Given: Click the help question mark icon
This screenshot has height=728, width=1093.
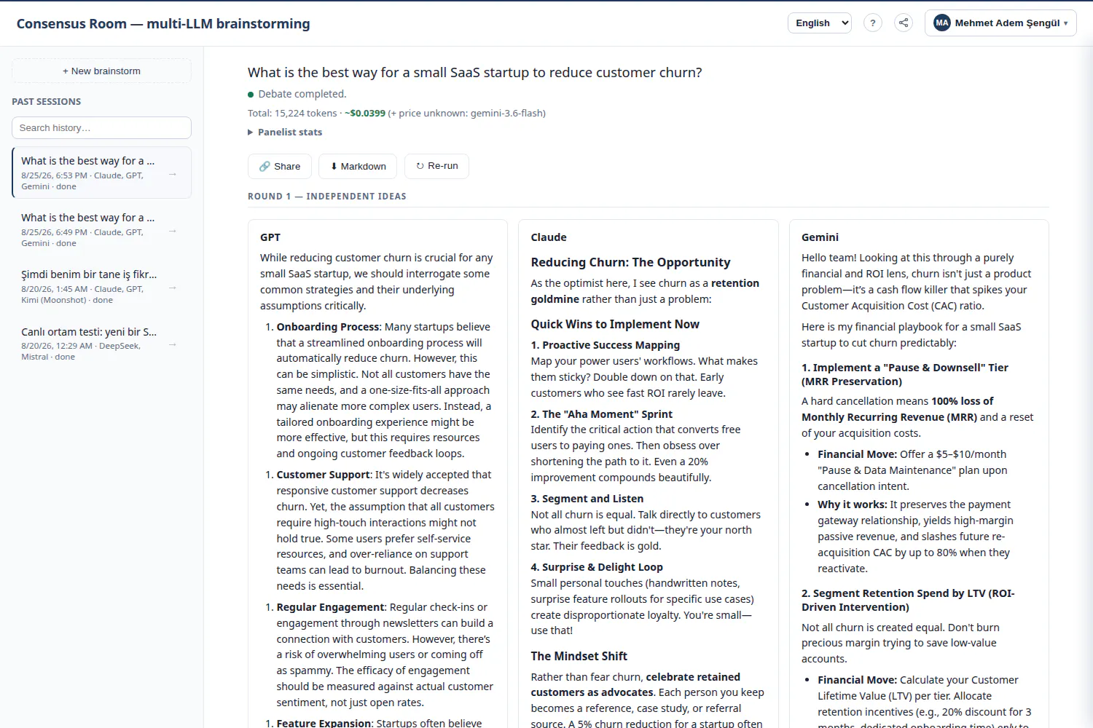Looking at the screenshot, I should click(873, 23).
